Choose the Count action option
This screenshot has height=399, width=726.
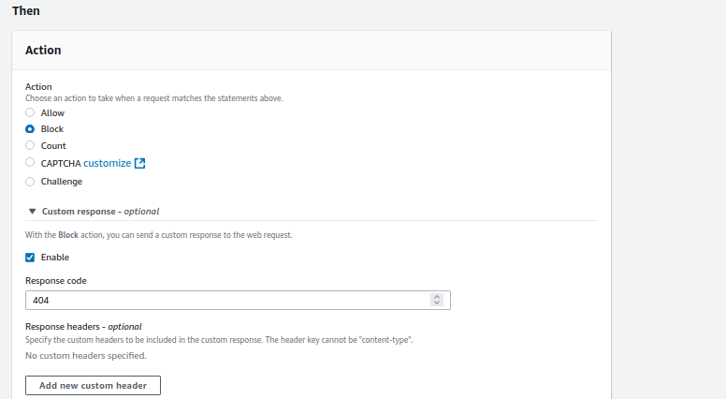coord(30,145)
